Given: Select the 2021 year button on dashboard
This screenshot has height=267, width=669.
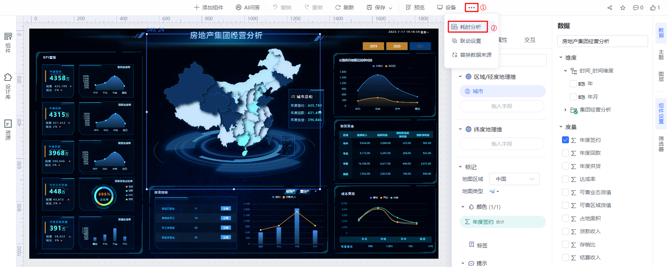Looking at the screenshot, I should point(420,46).
